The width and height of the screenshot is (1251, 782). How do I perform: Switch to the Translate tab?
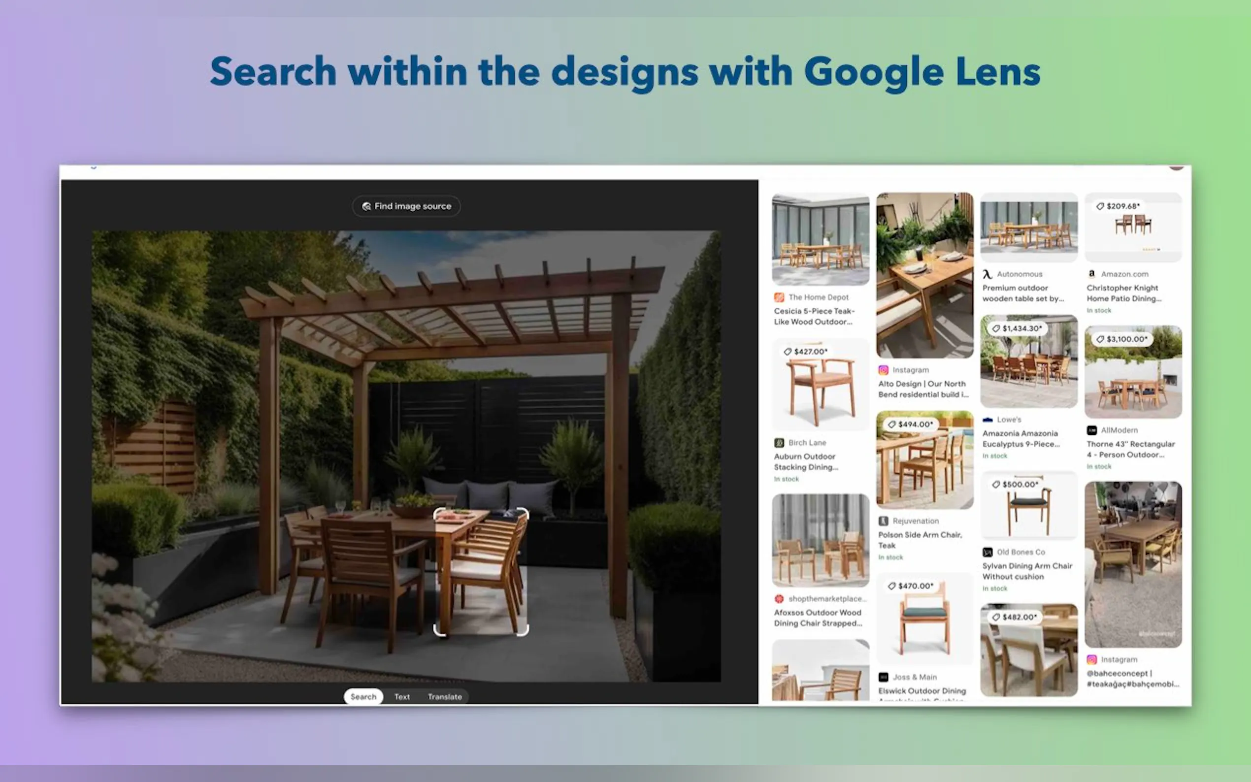444,697
